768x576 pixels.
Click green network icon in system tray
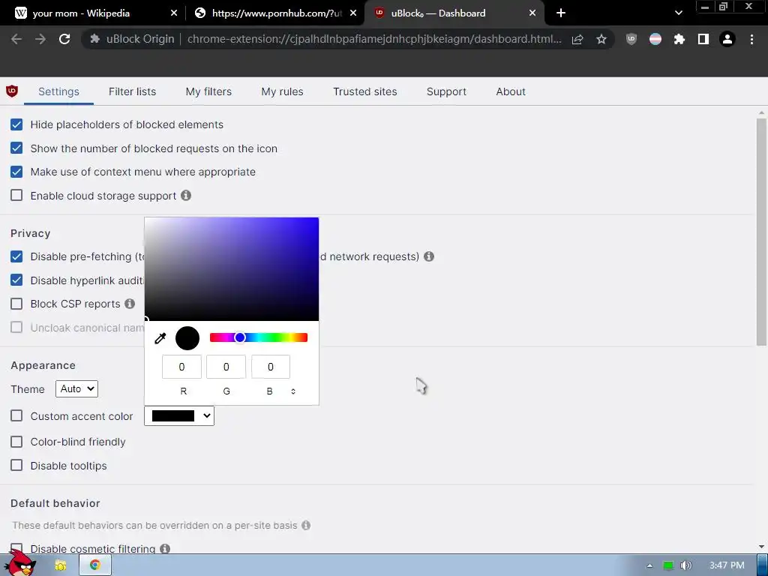click(x=668, y=565)
